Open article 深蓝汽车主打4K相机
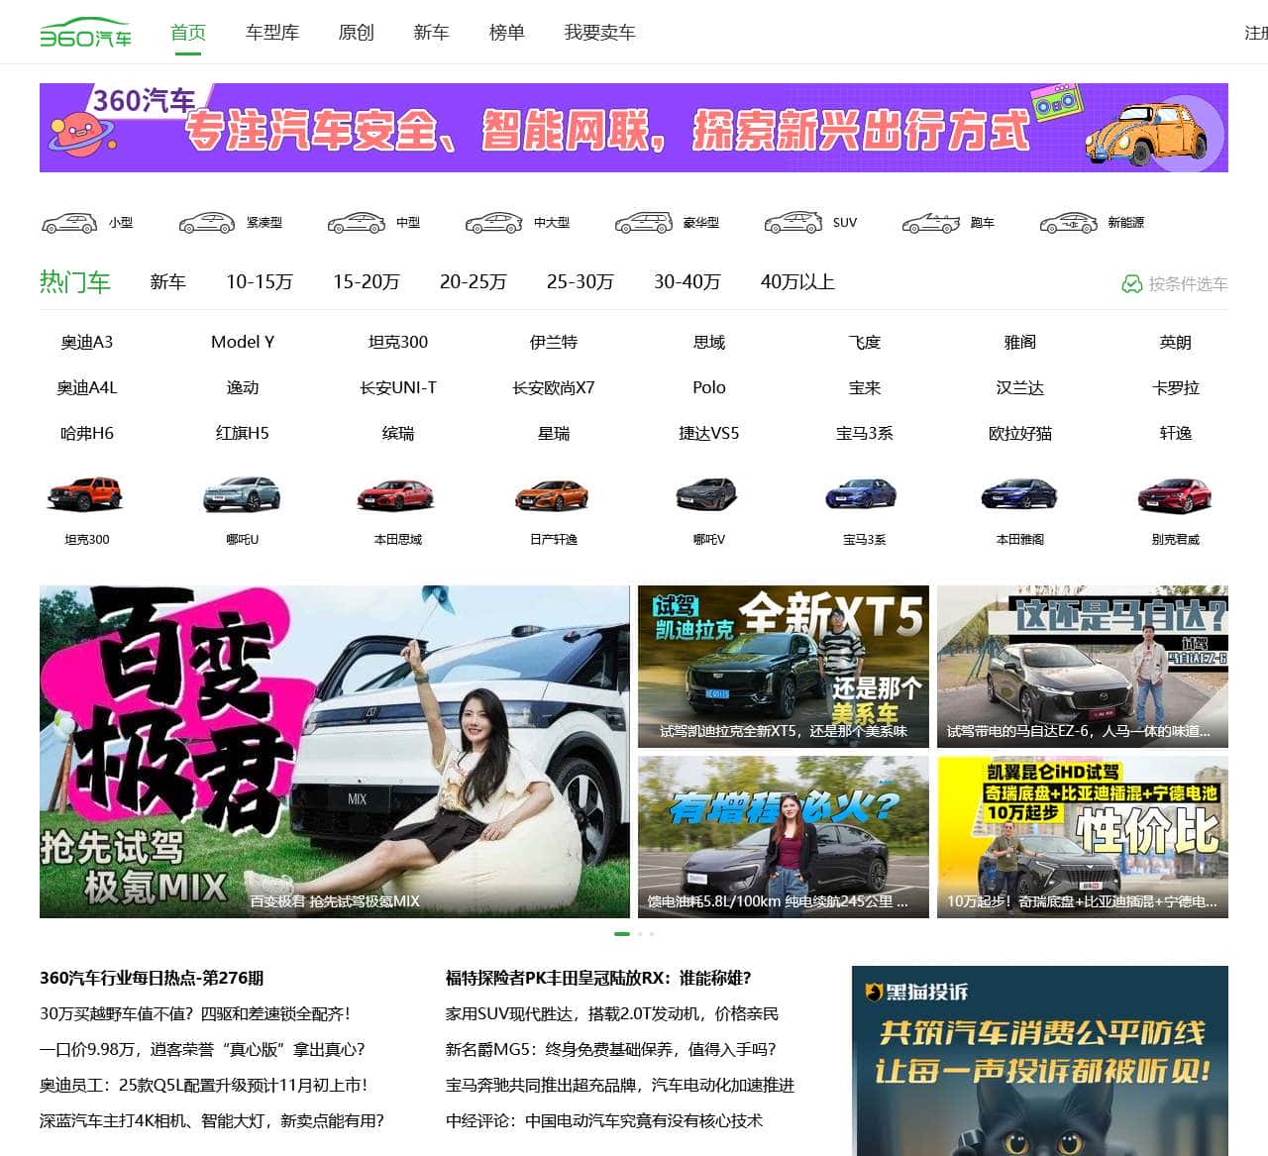 [x=212, y=1120]
